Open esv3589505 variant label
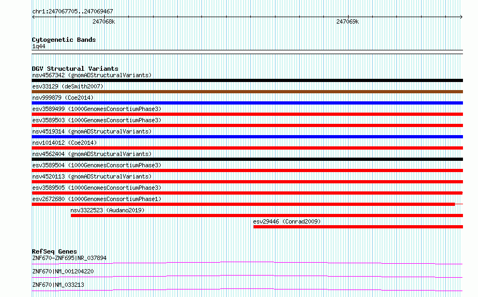478x297 pixels. pos(97,188)
